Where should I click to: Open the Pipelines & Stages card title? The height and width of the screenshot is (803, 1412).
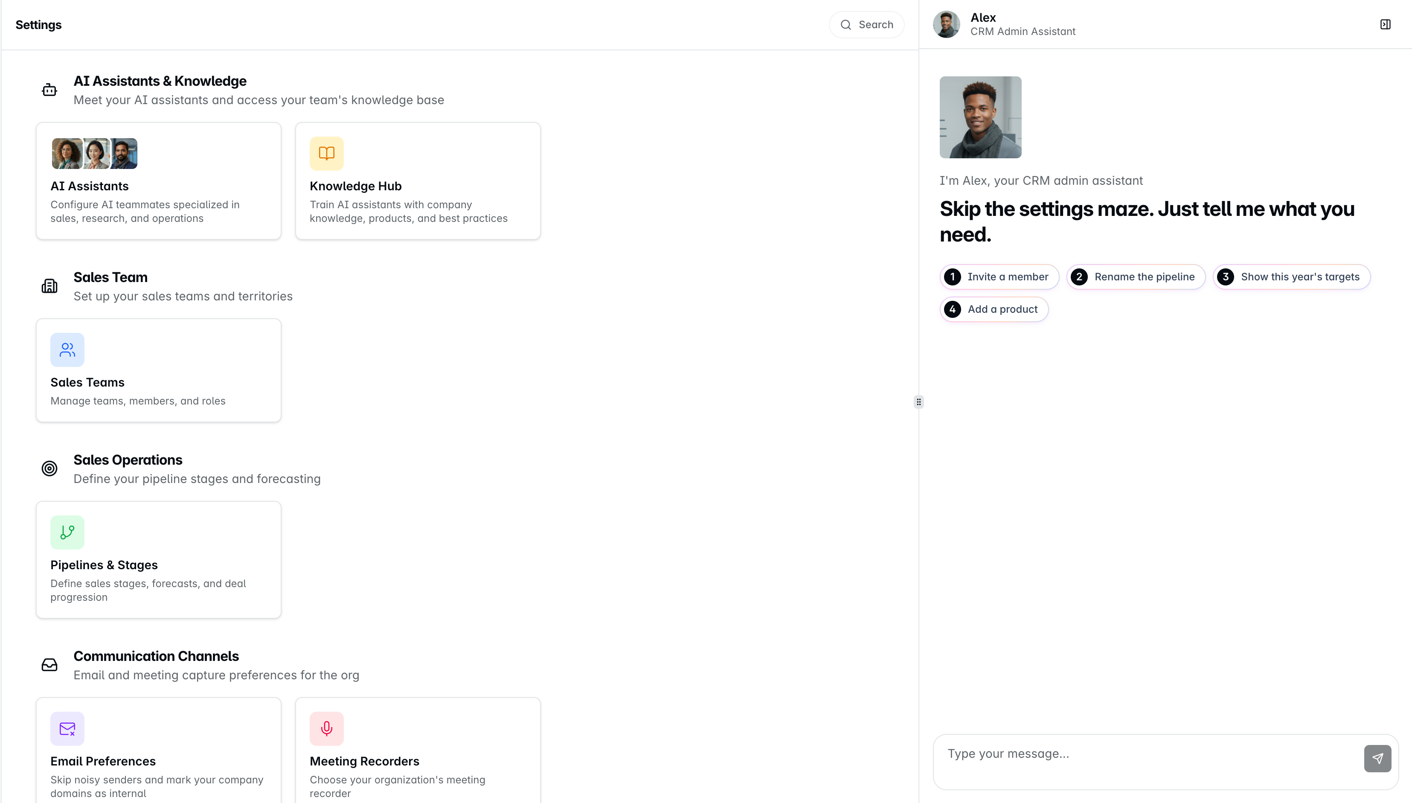point(104,565)
